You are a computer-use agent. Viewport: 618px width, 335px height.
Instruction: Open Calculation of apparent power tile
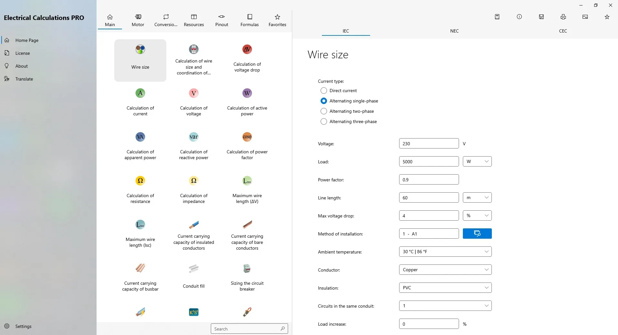coord(140,148)
